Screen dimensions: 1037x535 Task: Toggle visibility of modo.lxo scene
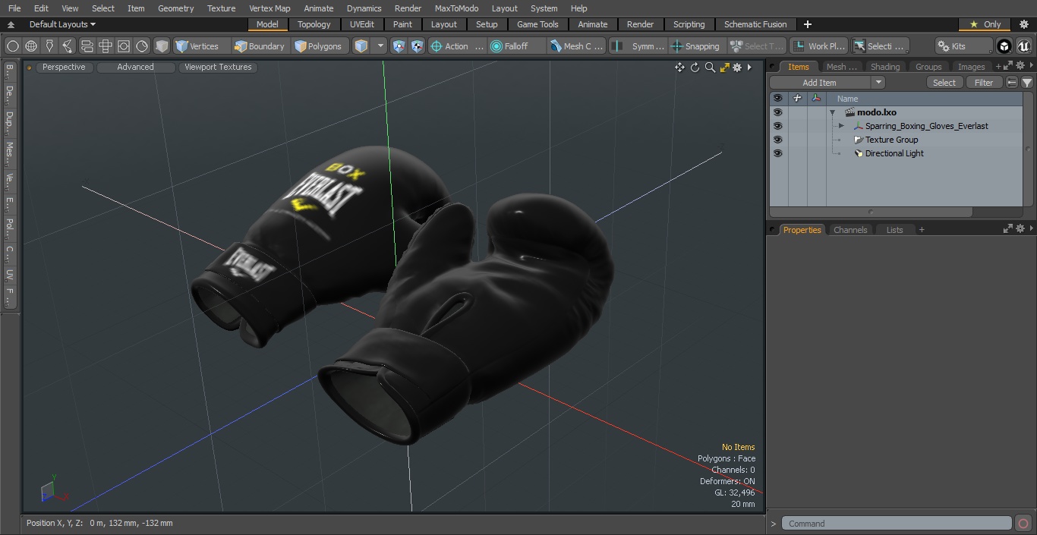tap(777, 112)
